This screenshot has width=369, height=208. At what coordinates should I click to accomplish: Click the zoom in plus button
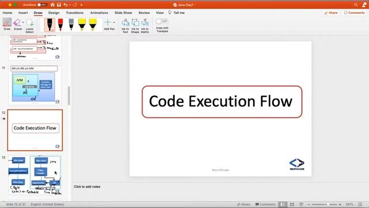pyautogui.click(x=340, y=205)
